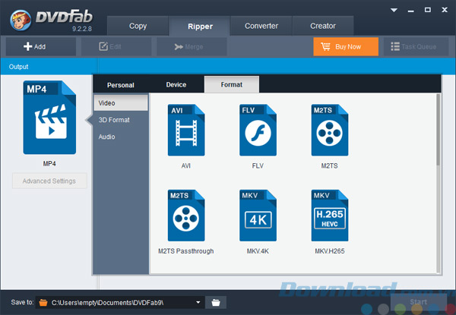Maximize the DVDFab window

pyautogui.click(x=428, y=10)
